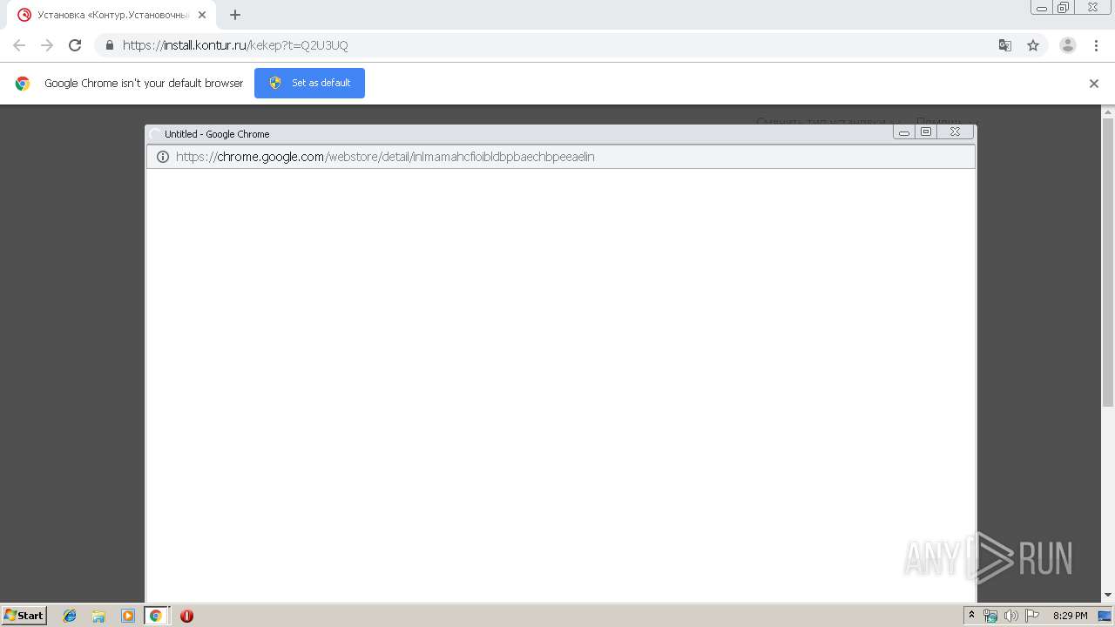Dismiss the default browser infobar
Viewport: 1115px width, 627px height.
[x=1094, y=84]
